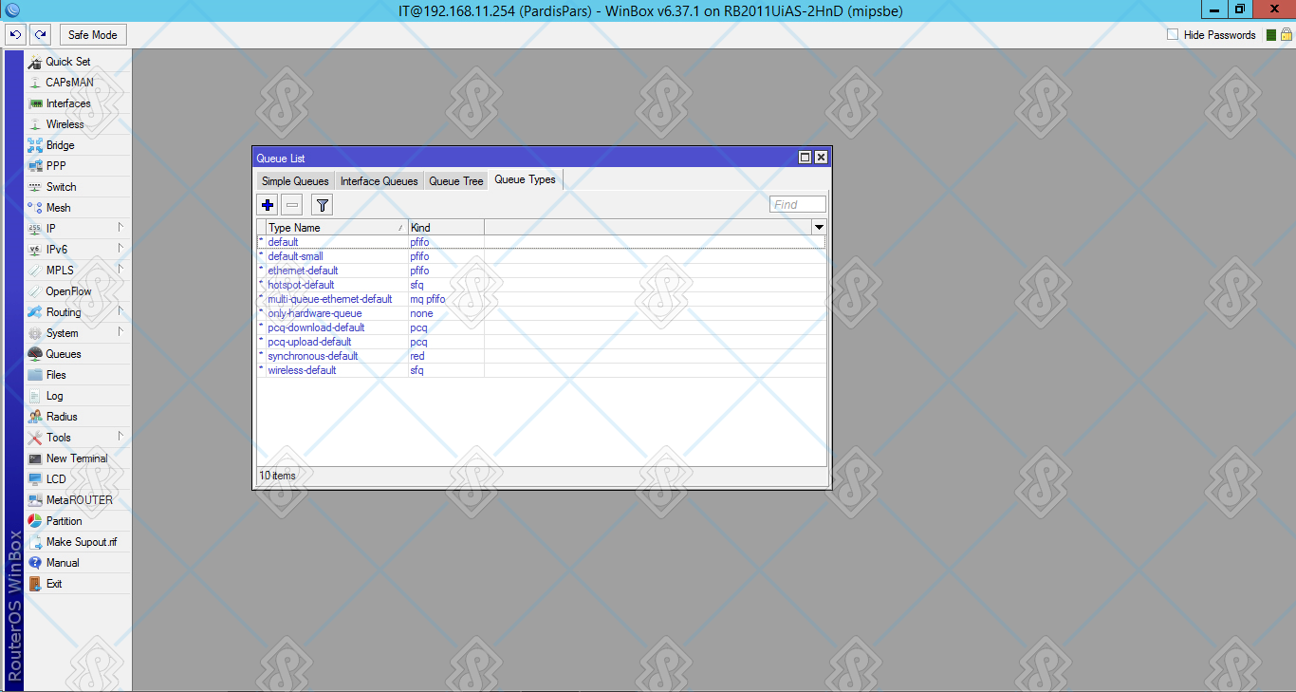
Task: Switch to Simple Queues tab
Action: pyautogui.click(x=295, y=181)
